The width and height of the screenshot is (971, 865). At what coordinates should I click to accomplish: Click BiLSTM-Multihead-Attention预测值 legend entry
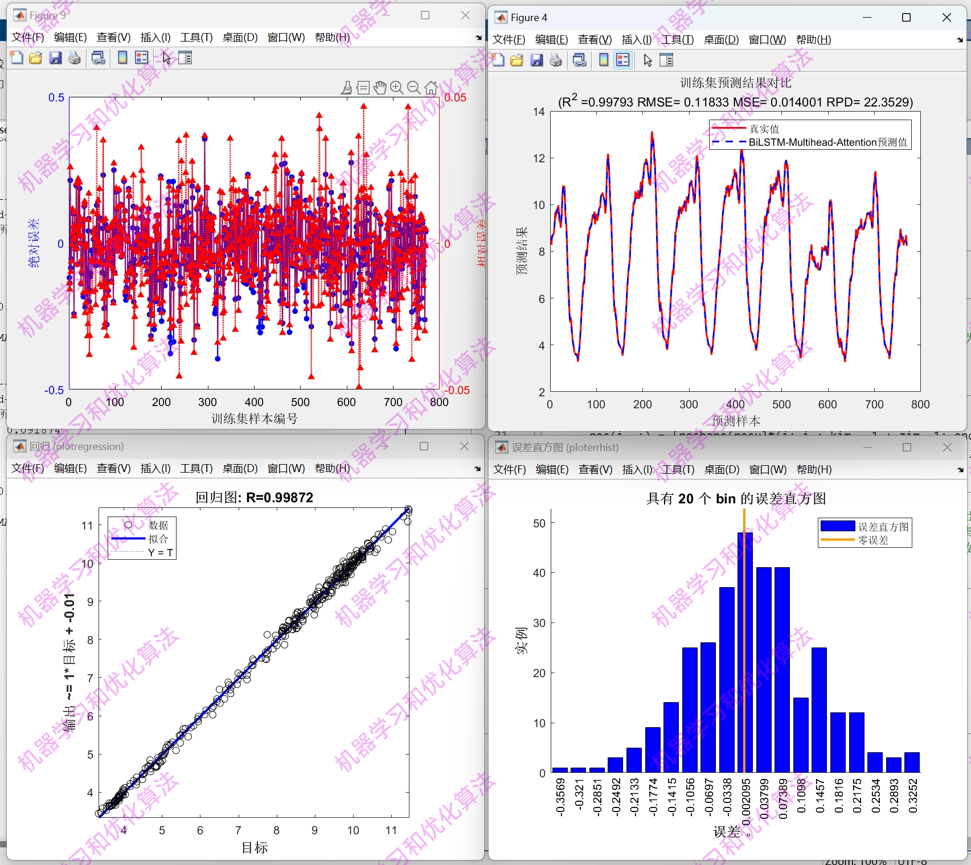(x=828, y=142)
